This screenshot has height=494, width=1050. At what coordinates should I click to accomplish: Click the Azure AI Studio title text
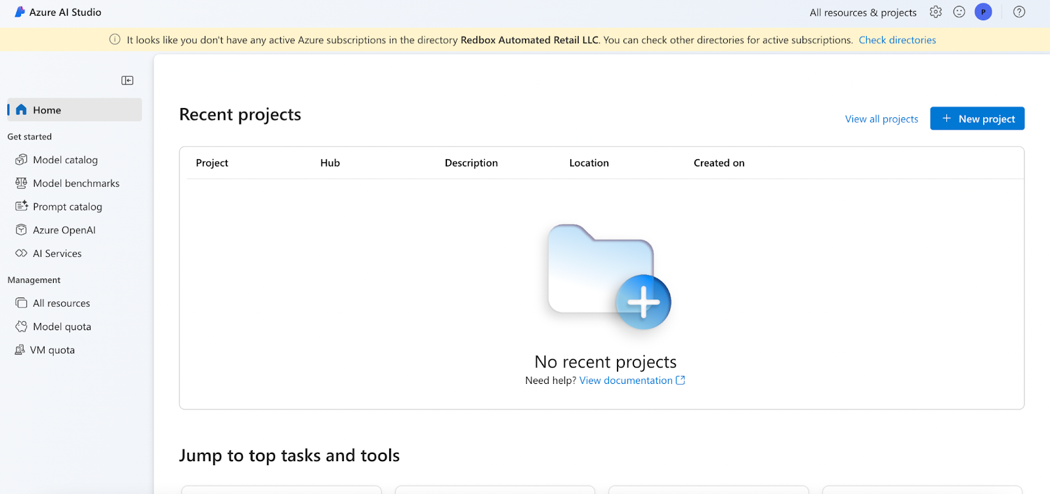point(66,12)
